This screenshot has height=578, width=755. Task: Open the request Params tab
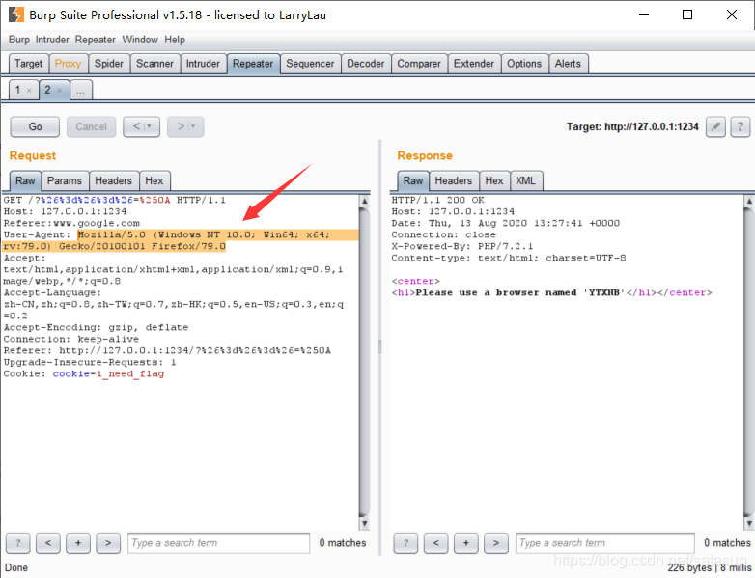click(65, 181)
